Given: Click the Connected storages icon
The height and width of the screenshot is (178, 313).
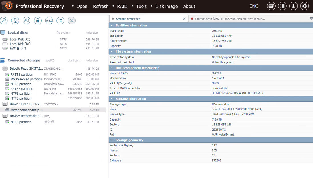Looking at the screenshot, I should (3, 60).
